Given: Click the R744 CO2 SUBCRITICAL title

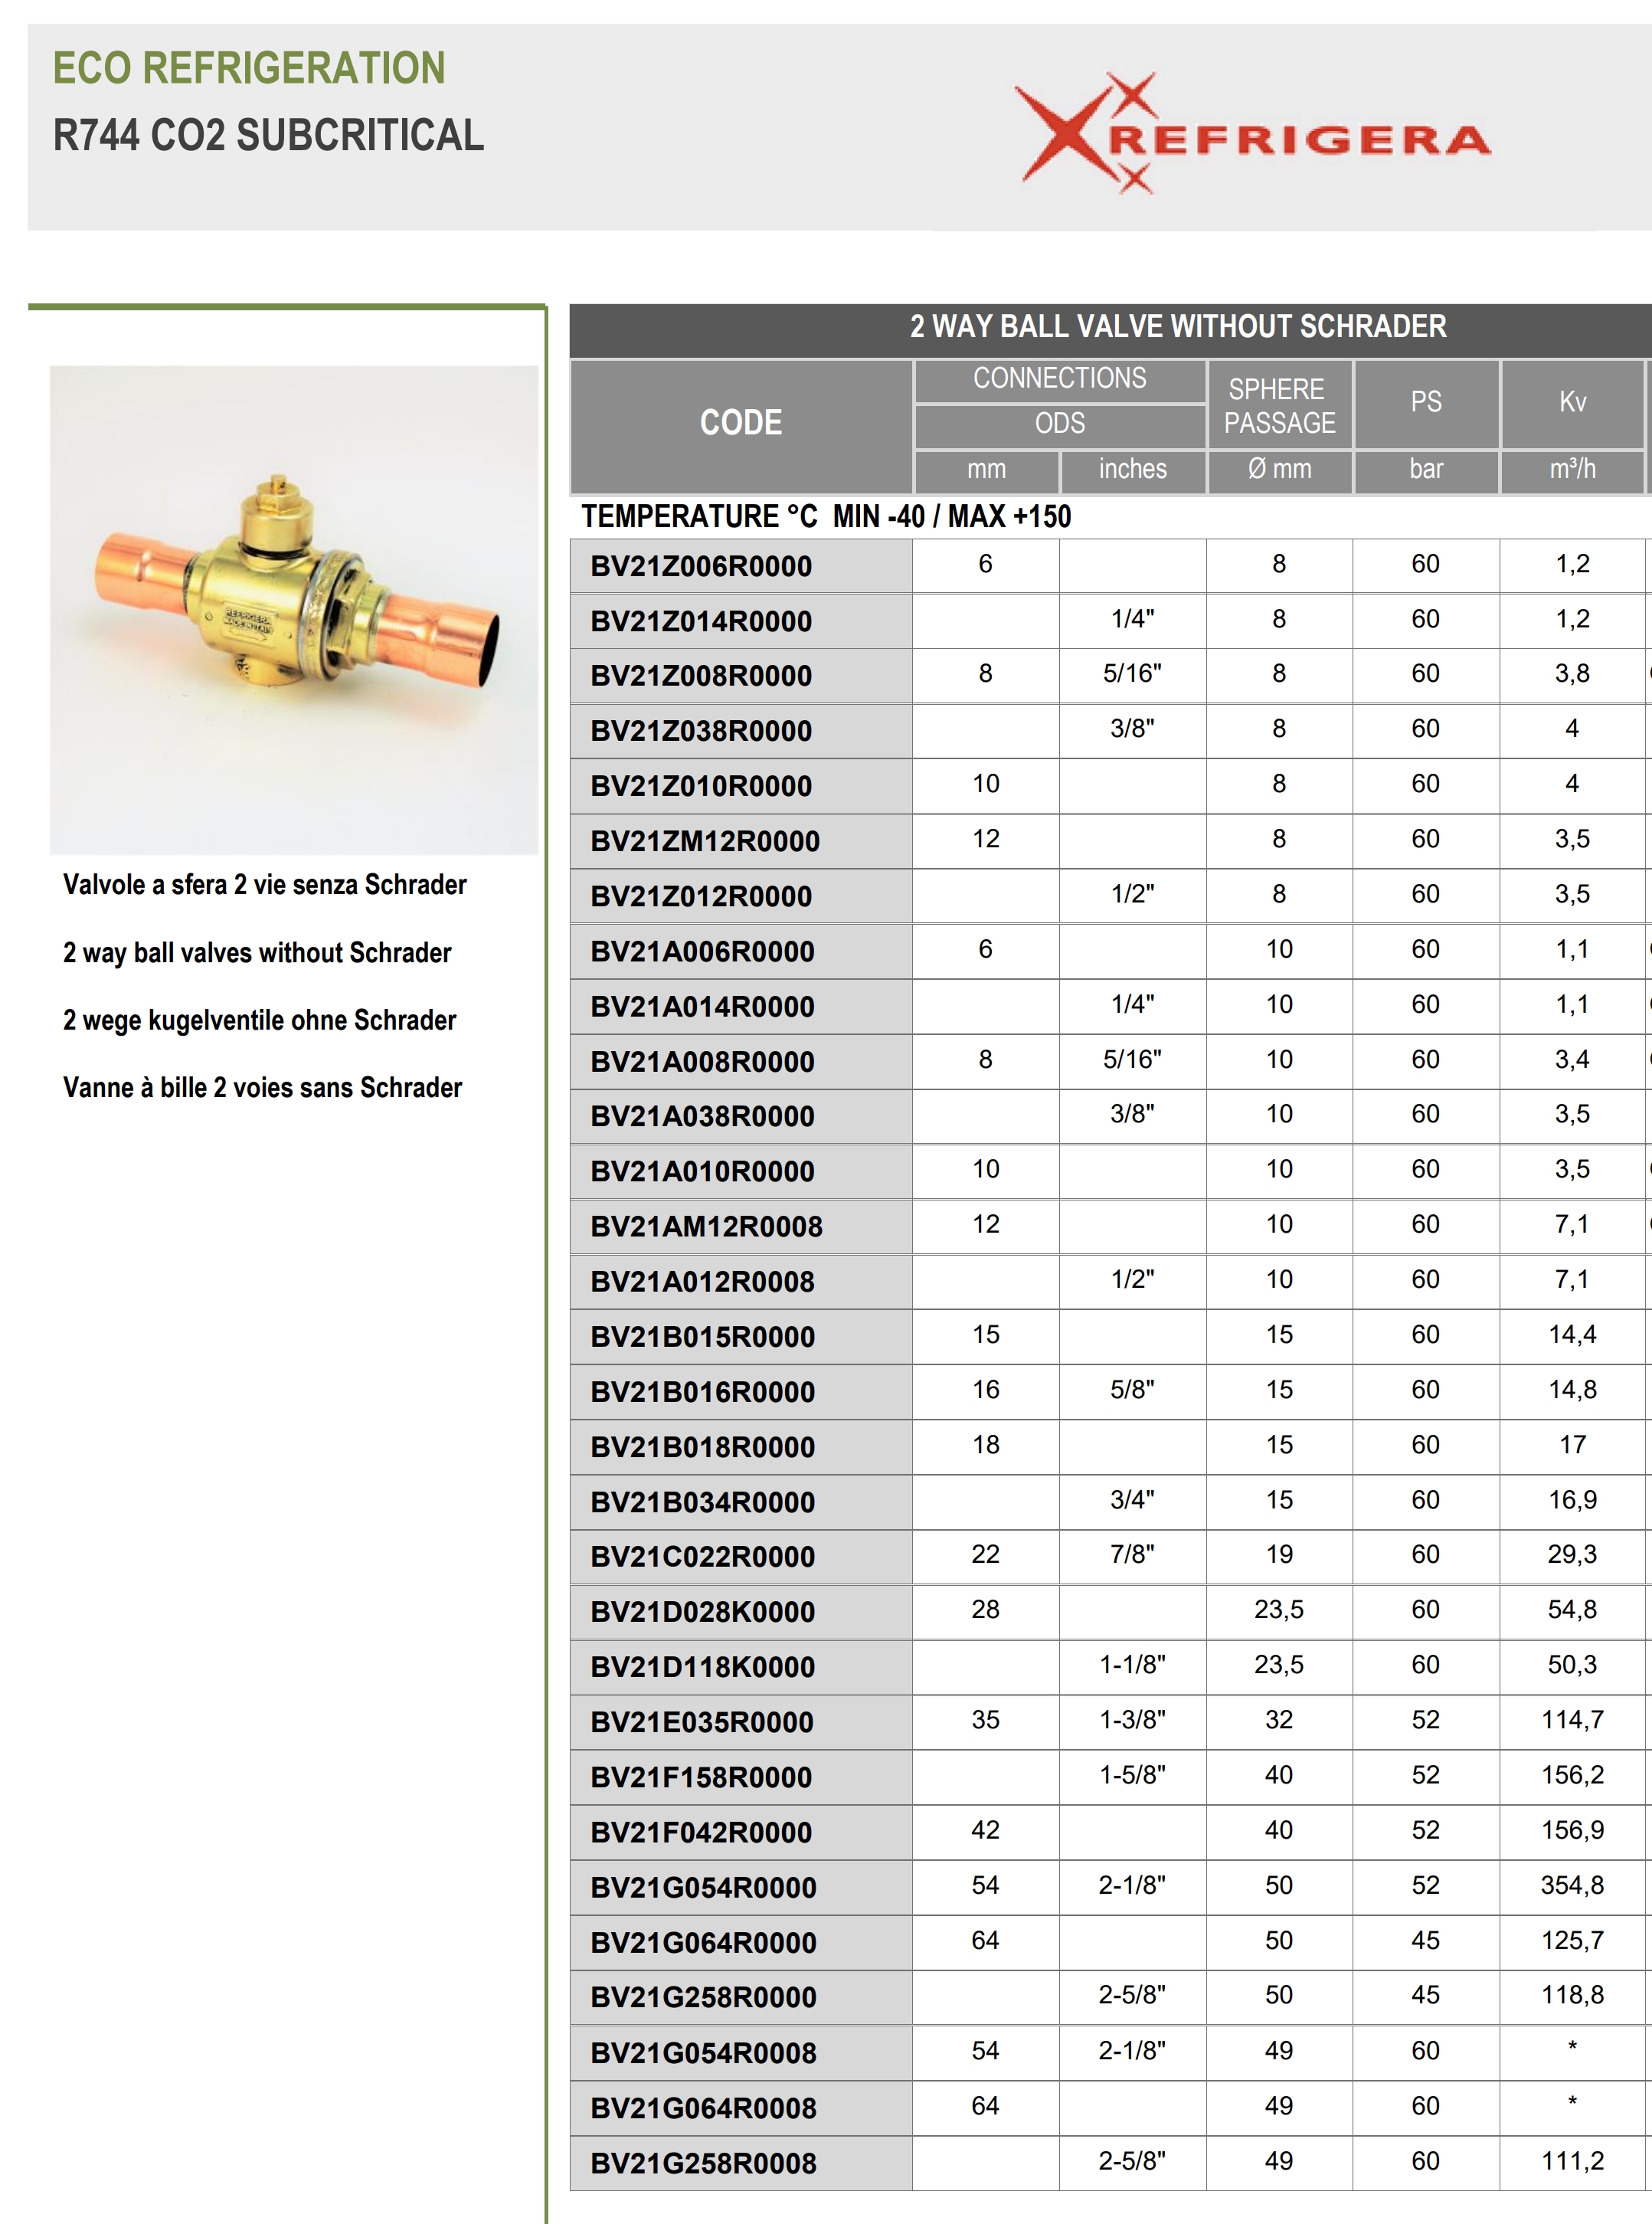Looking at the screenshot, I should (x=268, y=135).
